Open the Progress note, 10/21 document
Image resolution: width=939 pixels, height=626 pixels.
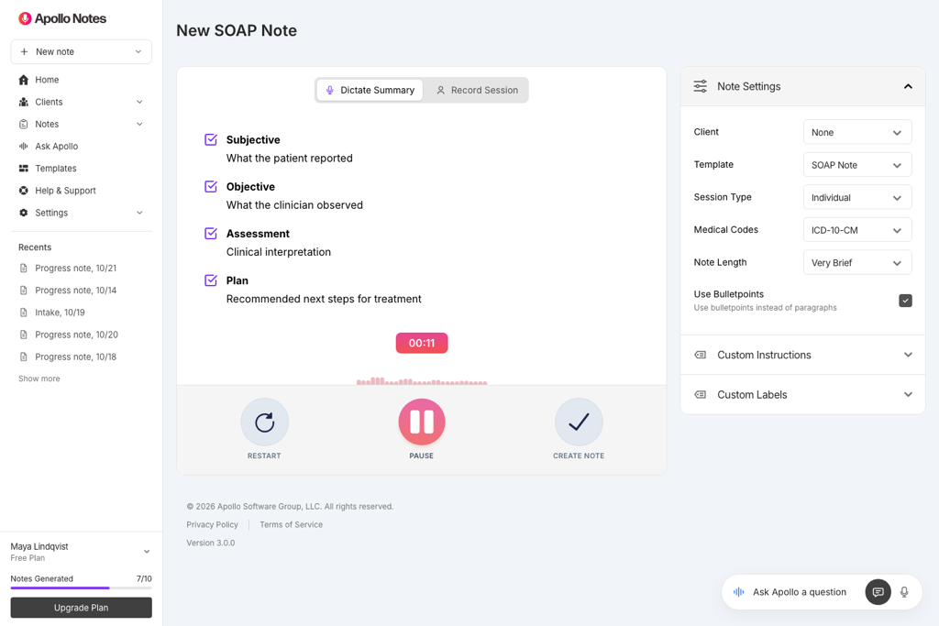[75, 269]
